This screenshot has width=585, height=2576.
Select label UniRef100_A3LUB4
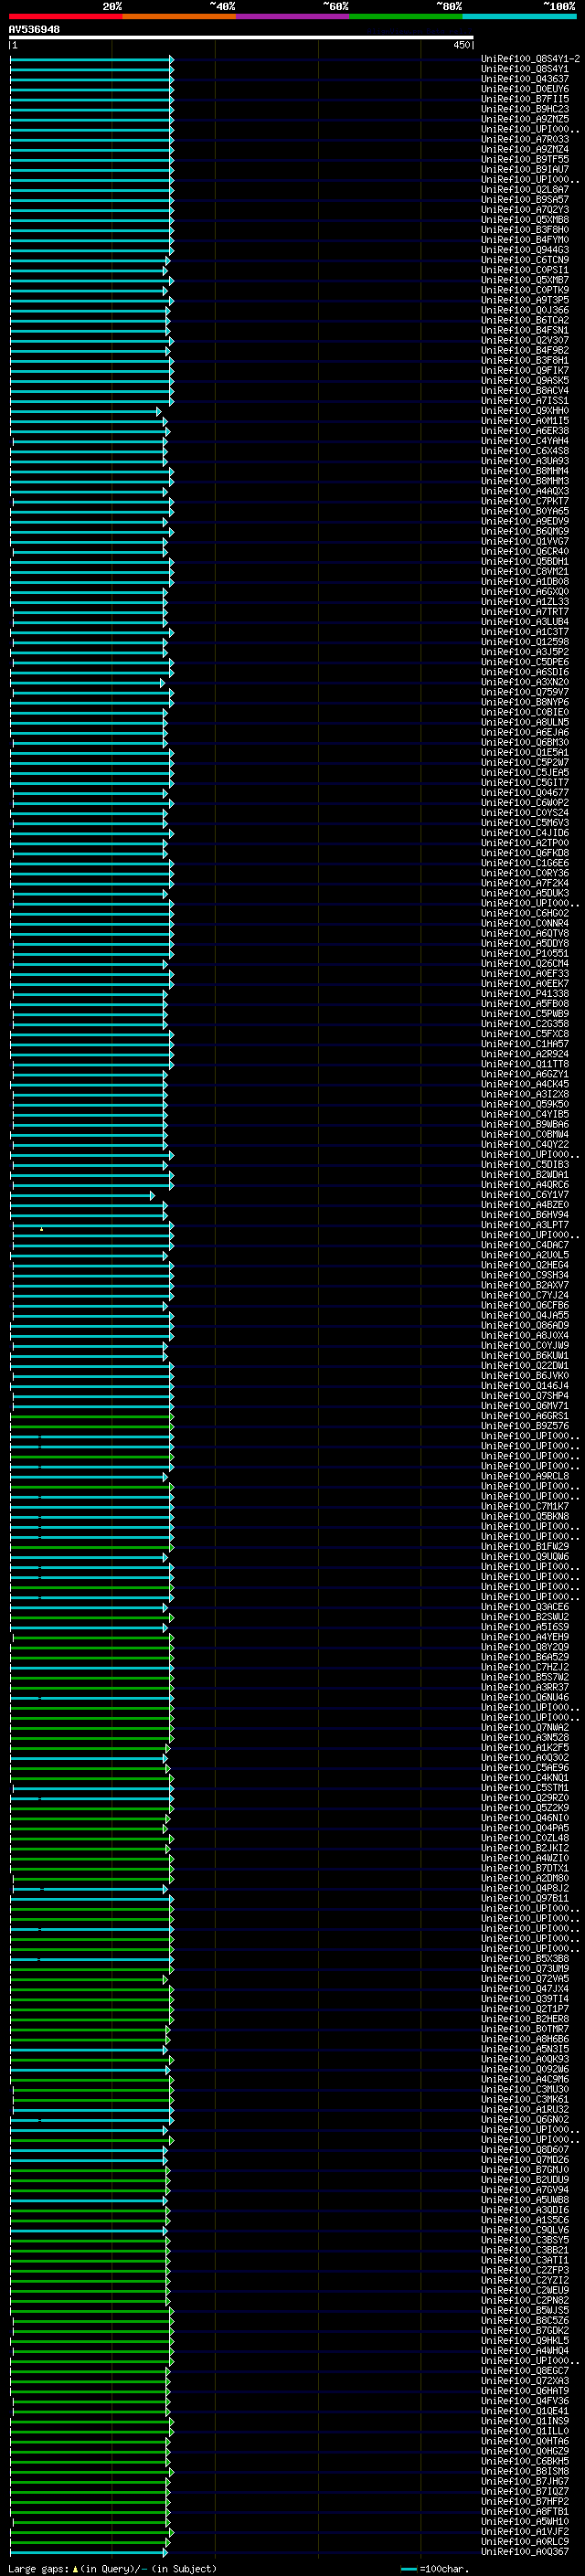[x=525, y=622]
